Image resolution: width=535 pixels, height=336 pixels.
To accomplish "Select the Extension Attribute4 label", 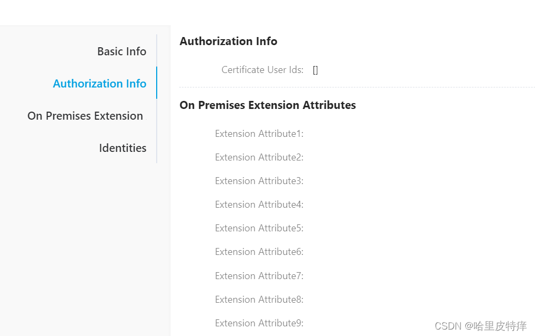I will 259,204.
